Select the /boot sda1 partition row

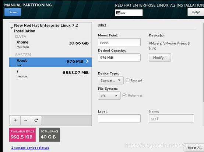[x=50, y=62]
